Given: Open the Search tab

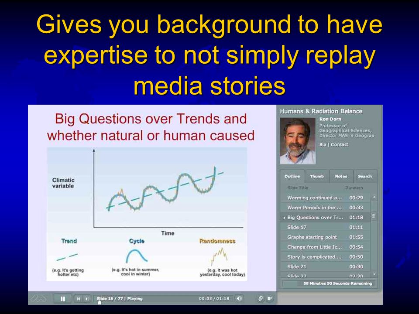Looking at the screenshot, I should pyautogui.click(x=365, y=176).
